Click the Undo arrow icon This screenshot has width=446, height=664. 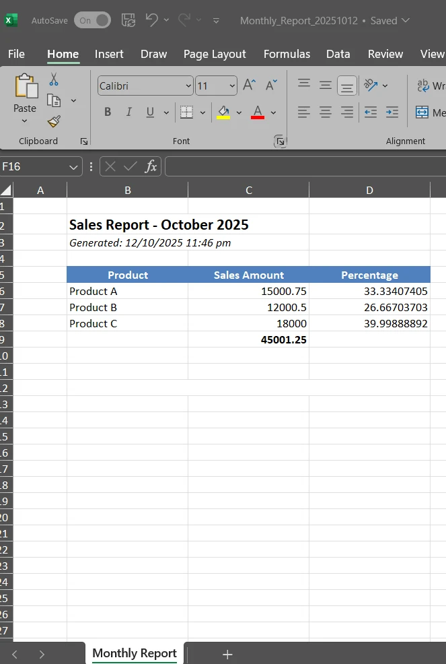pyautogui.click(x=152, y=20)
